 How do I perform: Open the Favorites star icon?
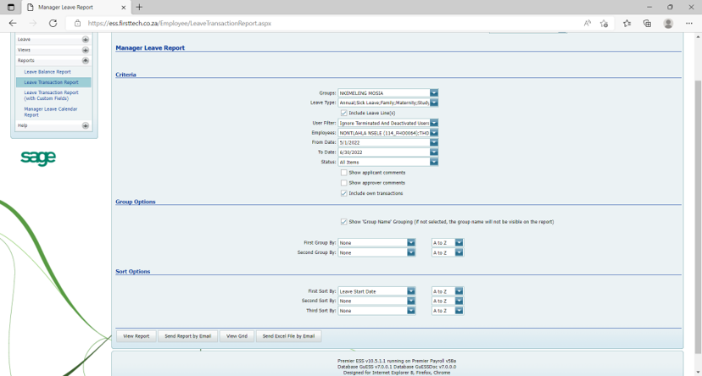627,24
